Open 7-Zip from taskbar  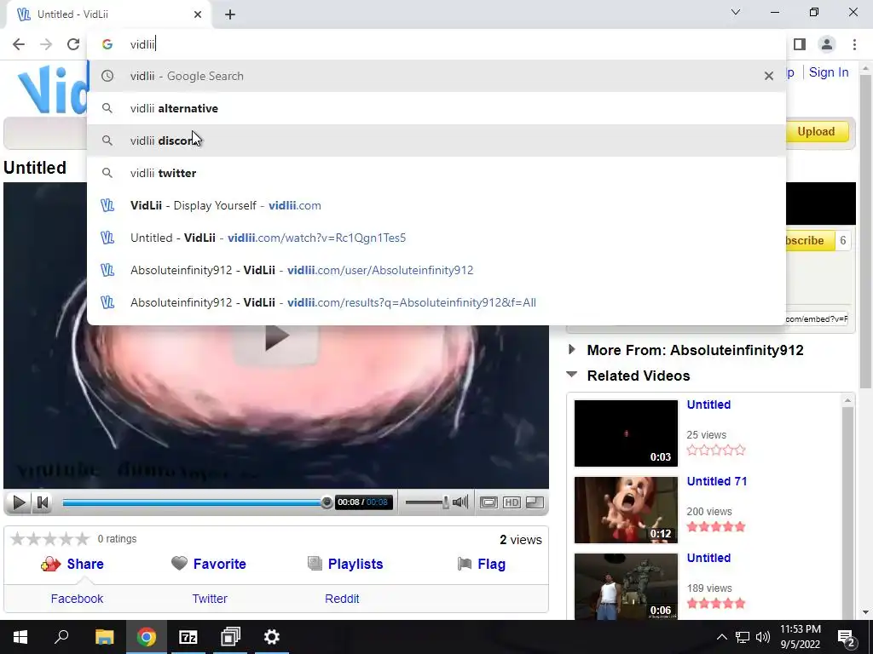tap(188, 637)
